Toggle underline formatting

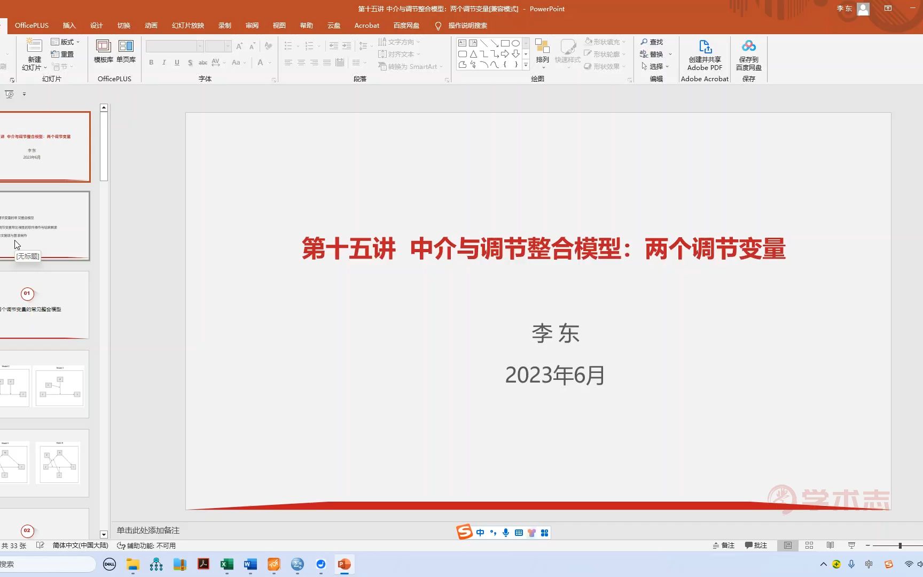tap(177, 63)
